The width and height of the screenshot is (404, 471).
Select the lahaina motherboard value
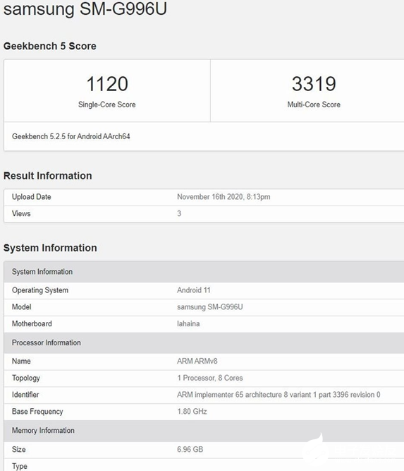tap(188, 324)
